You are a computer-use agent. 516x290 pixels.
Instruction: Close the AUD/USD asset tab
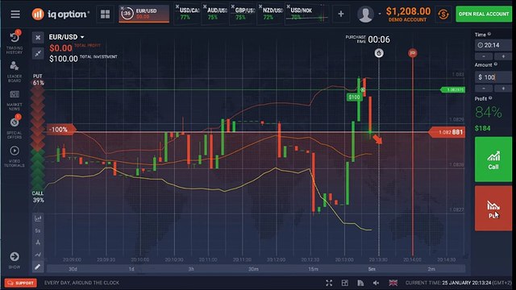(x=205, y=6)
